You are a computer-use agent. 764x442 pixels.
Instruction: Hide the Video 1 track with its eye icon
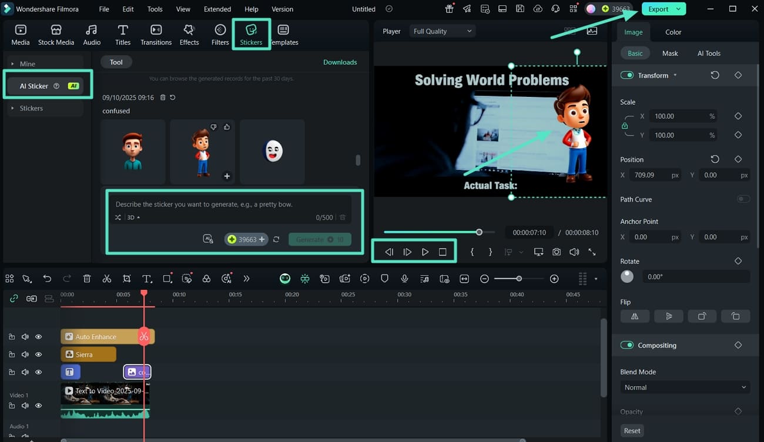(x=39, y=406)
